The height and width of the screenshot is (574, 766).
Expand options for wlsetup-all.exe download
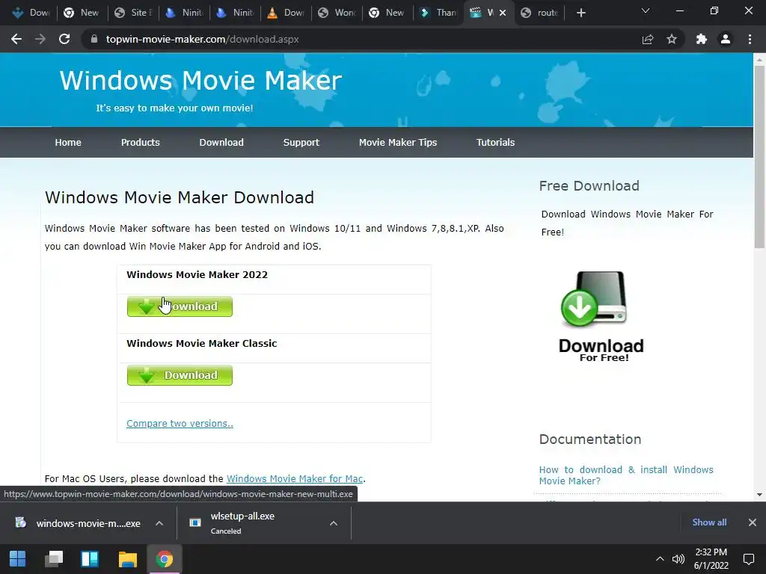pos(334,523)
